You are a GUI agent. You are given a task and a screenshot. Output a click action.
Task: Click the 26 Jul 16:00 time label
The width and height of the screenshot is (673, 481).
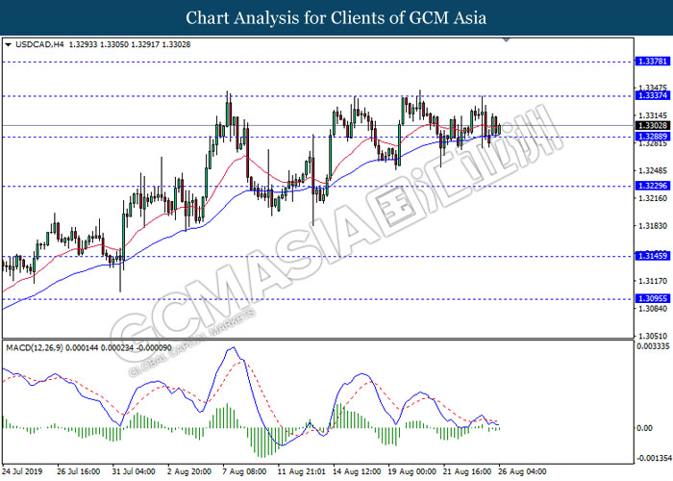click(78, 471)
